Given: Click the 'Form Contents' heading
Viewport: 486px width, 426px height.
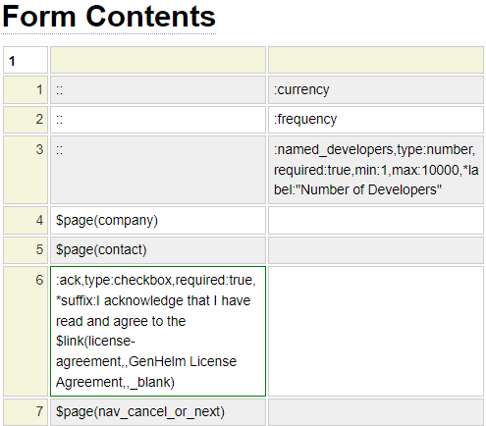Looking at the screenshot, I should point(109,17).
